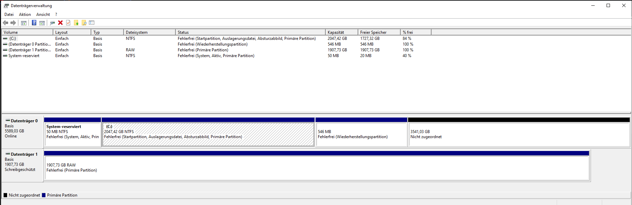Open the Aktion menu
632x205 pixels.
click(25, 15)
